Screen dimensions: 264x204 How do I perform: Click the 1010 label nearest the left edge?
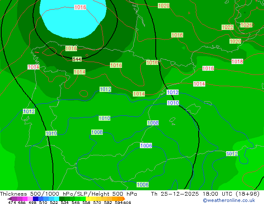(x=51, y=134)
